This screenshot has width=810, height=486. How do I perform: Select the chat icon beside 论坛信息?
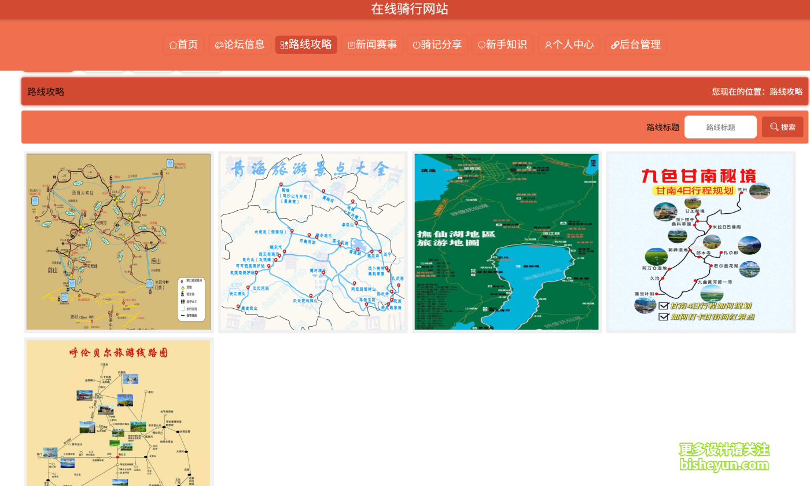[x=218, y=44]
